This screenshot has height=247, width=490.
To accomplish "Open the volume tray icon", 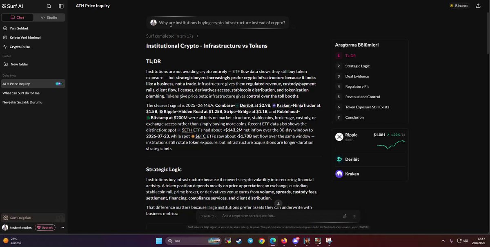I will point(466,241).
